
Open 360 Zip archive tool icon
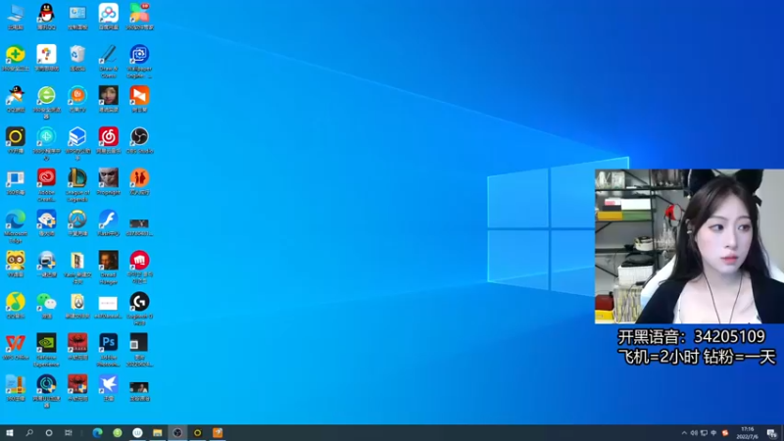16,387
